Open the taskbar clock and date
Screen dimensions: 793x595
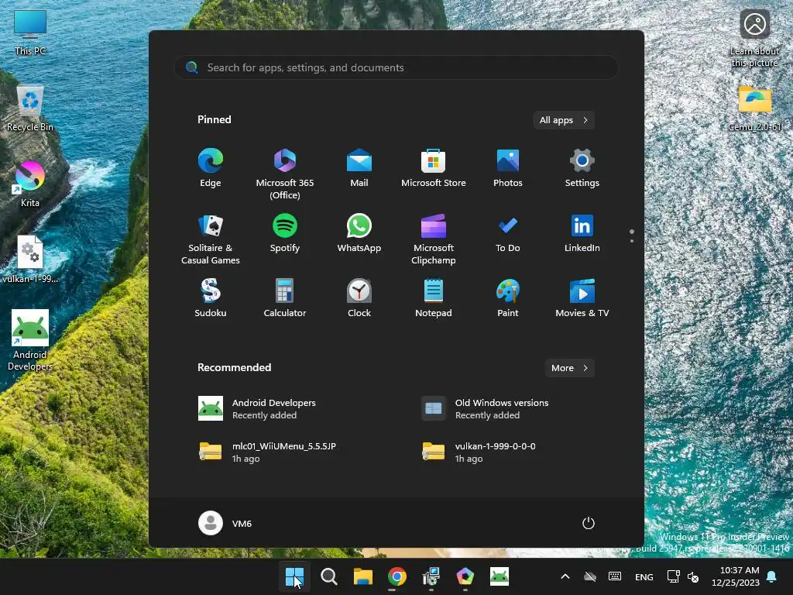coord(736,576)
